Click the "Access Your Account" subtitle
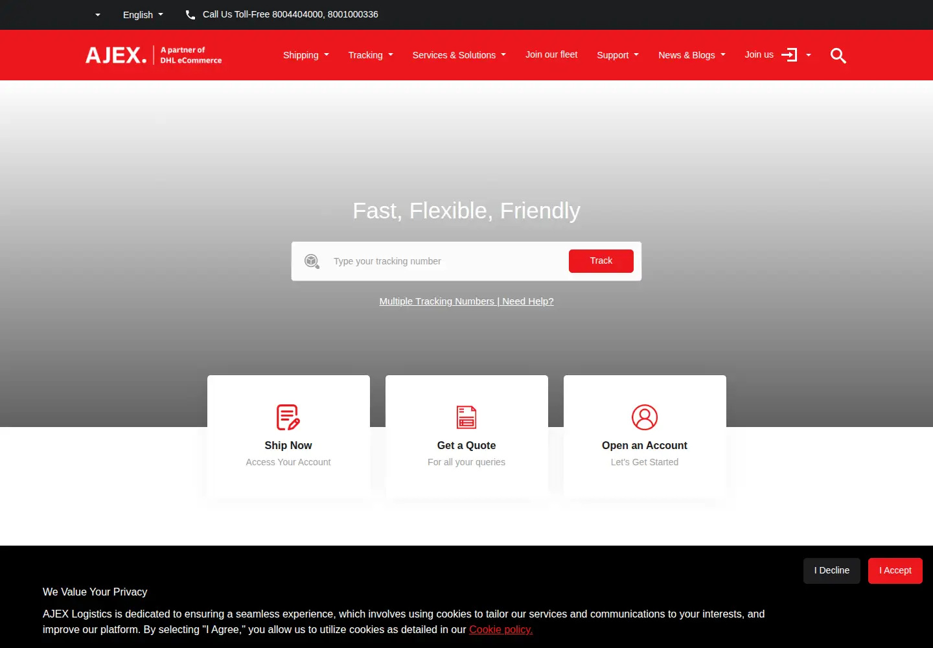933x648 pixels. tap(288, 462)
